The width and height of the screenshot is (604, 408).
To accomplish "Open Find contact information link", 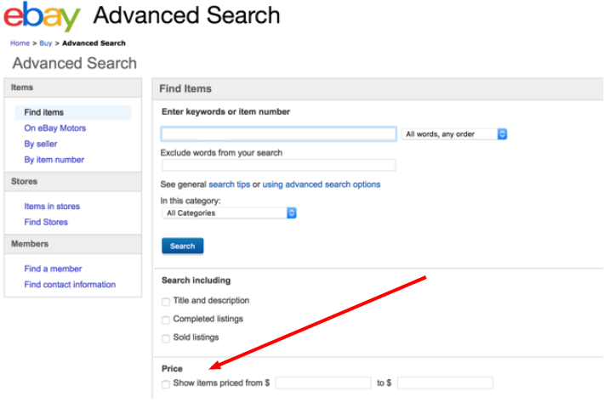I will [x=70, y=285].
